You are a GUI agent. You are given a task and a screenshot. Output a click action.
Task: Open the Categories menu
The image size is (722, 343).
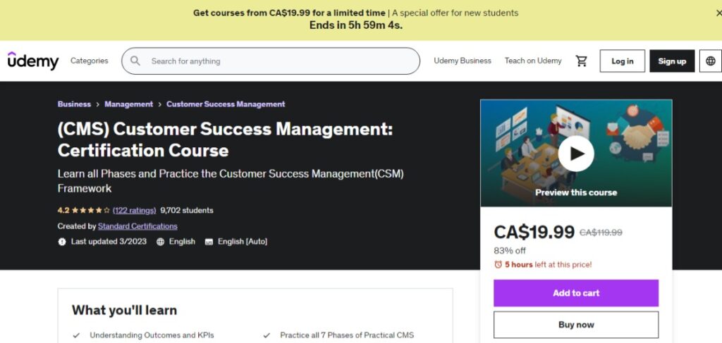pos(90,61)
